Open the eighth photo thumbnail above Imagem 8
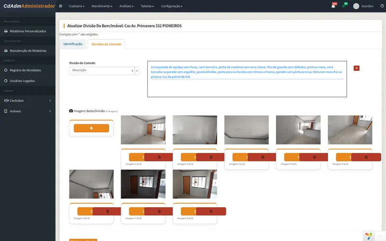 click(195, 184)
